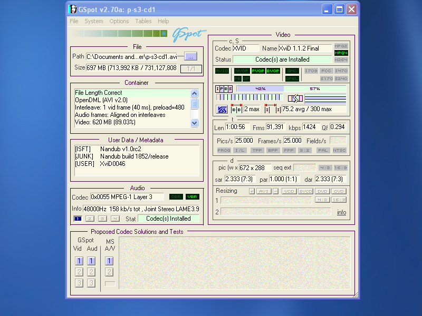Click the frame type percentage bar
422x316 pixels.
[291, 88]
